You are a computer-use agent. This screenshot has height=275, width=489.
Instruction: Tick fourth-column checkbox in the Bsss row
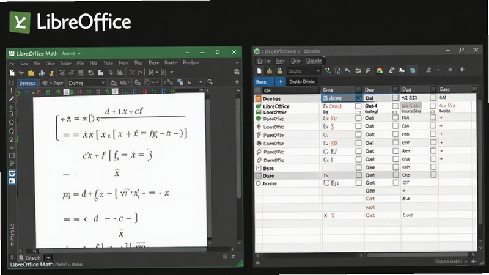433,167
